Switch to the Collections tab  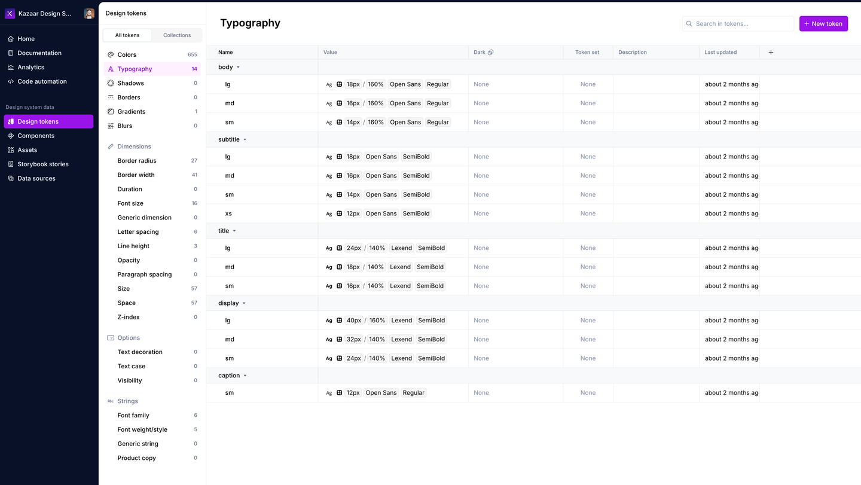click(177, 35)
